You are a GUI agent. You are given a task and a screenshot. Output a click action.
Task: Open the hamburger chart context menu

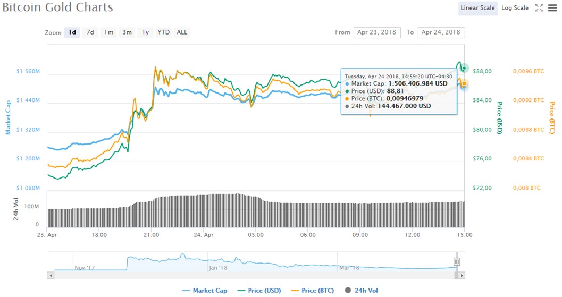[552, 8]
